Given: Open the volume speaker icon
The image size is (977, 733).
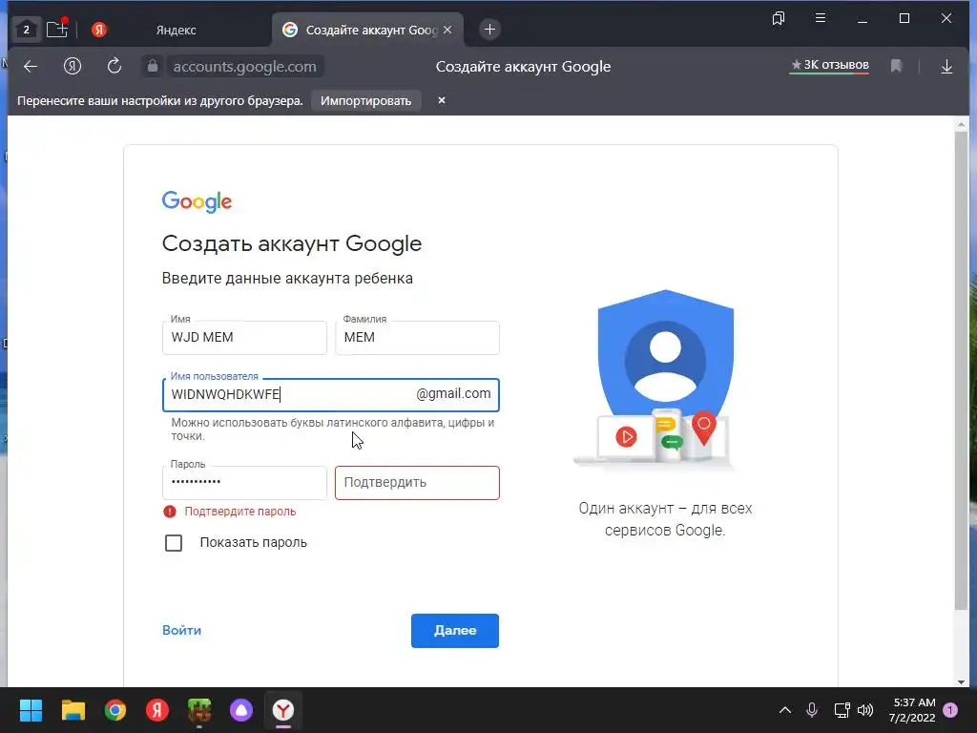Looking at the screenshot, I should coord(865,710).
